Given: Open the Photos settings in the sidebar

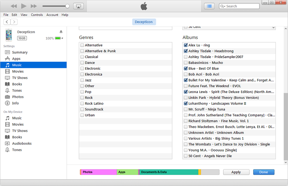Looking at the screenshot, I should pos(18,97).
